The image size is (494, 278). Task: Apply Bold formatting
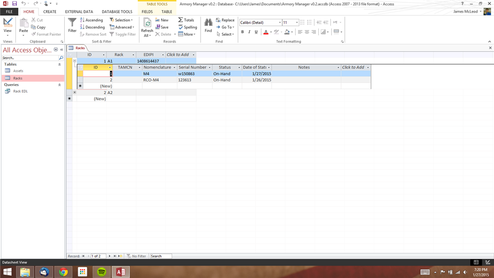[x=242, y=32]
